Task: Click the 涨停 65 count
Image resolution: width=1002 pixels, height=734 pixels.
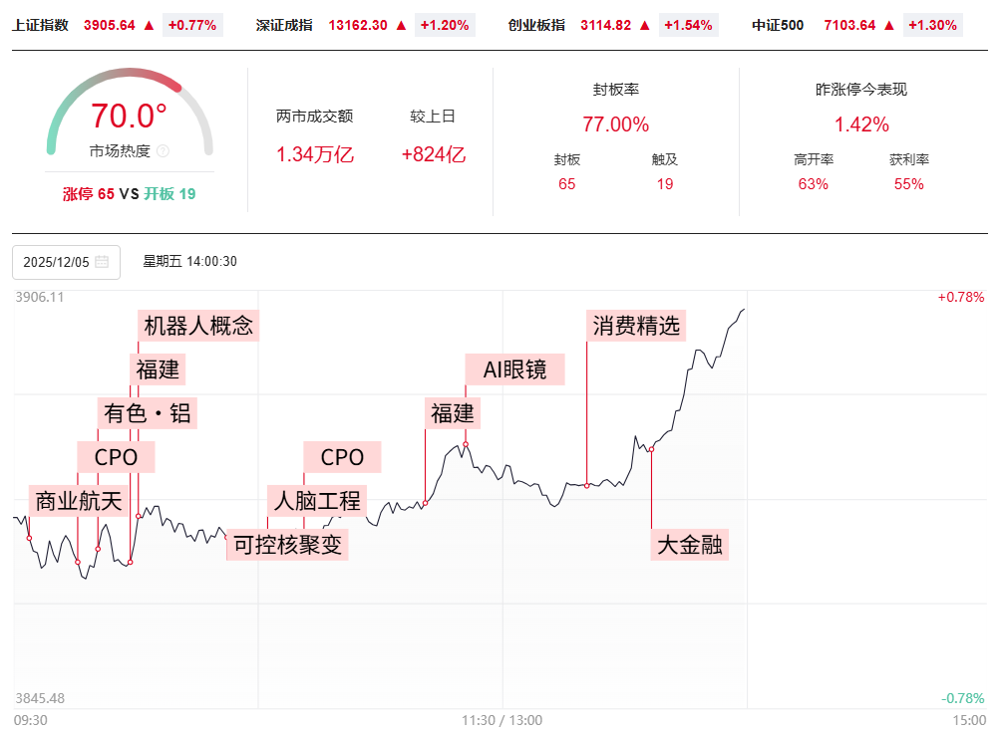Action: point(88,193)
